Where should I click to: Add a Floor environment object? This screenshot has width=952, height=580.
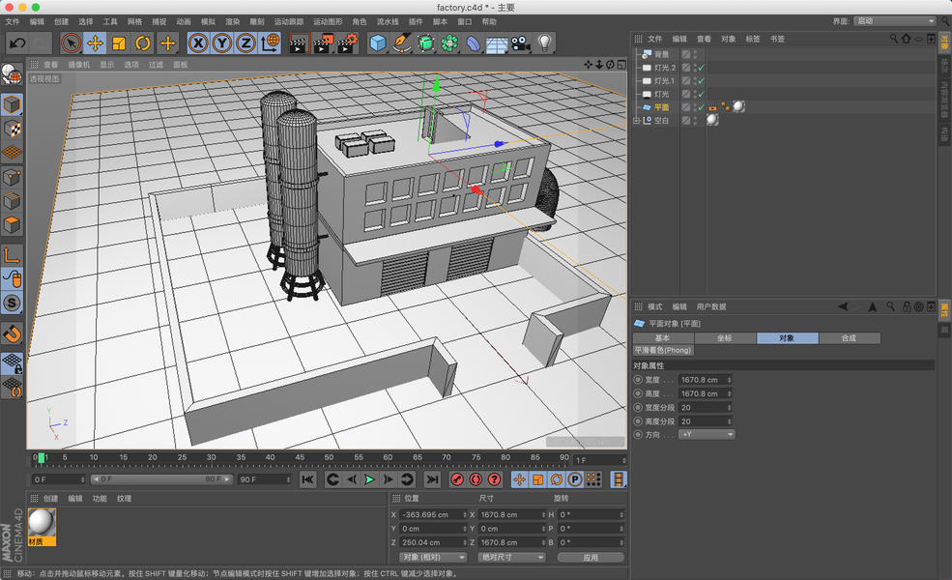pyautogui.click(x=497, y=43)
